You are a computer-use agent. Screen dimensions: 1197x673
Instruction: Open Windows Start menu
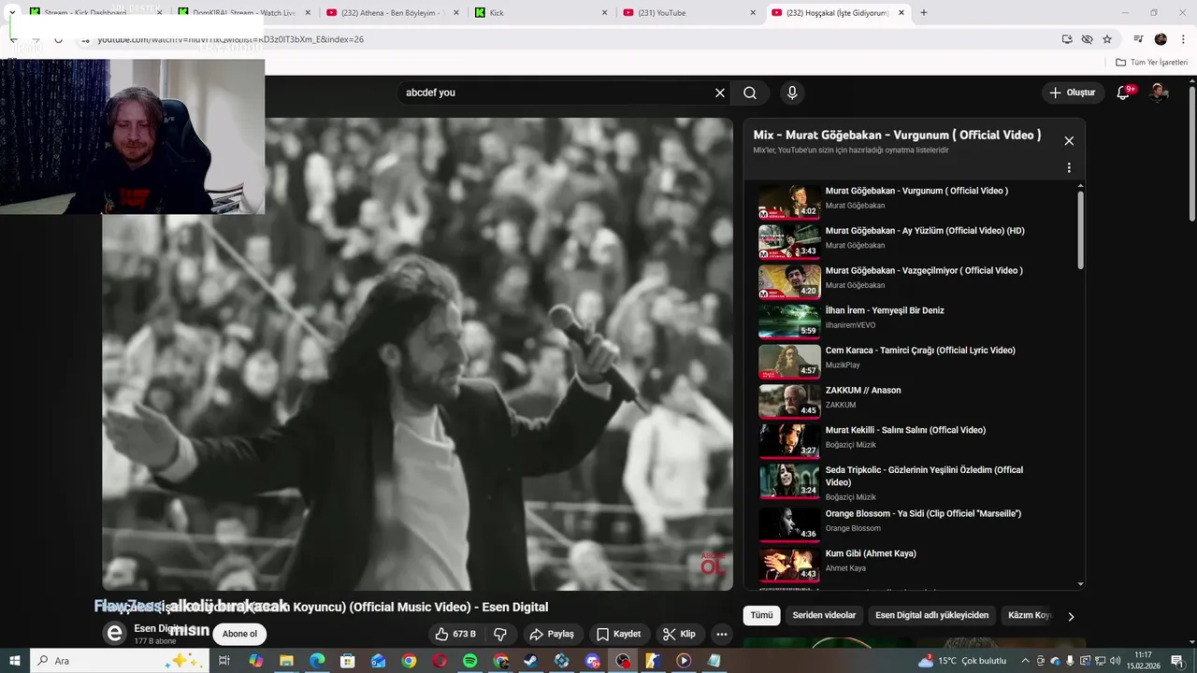click(14, 661)
